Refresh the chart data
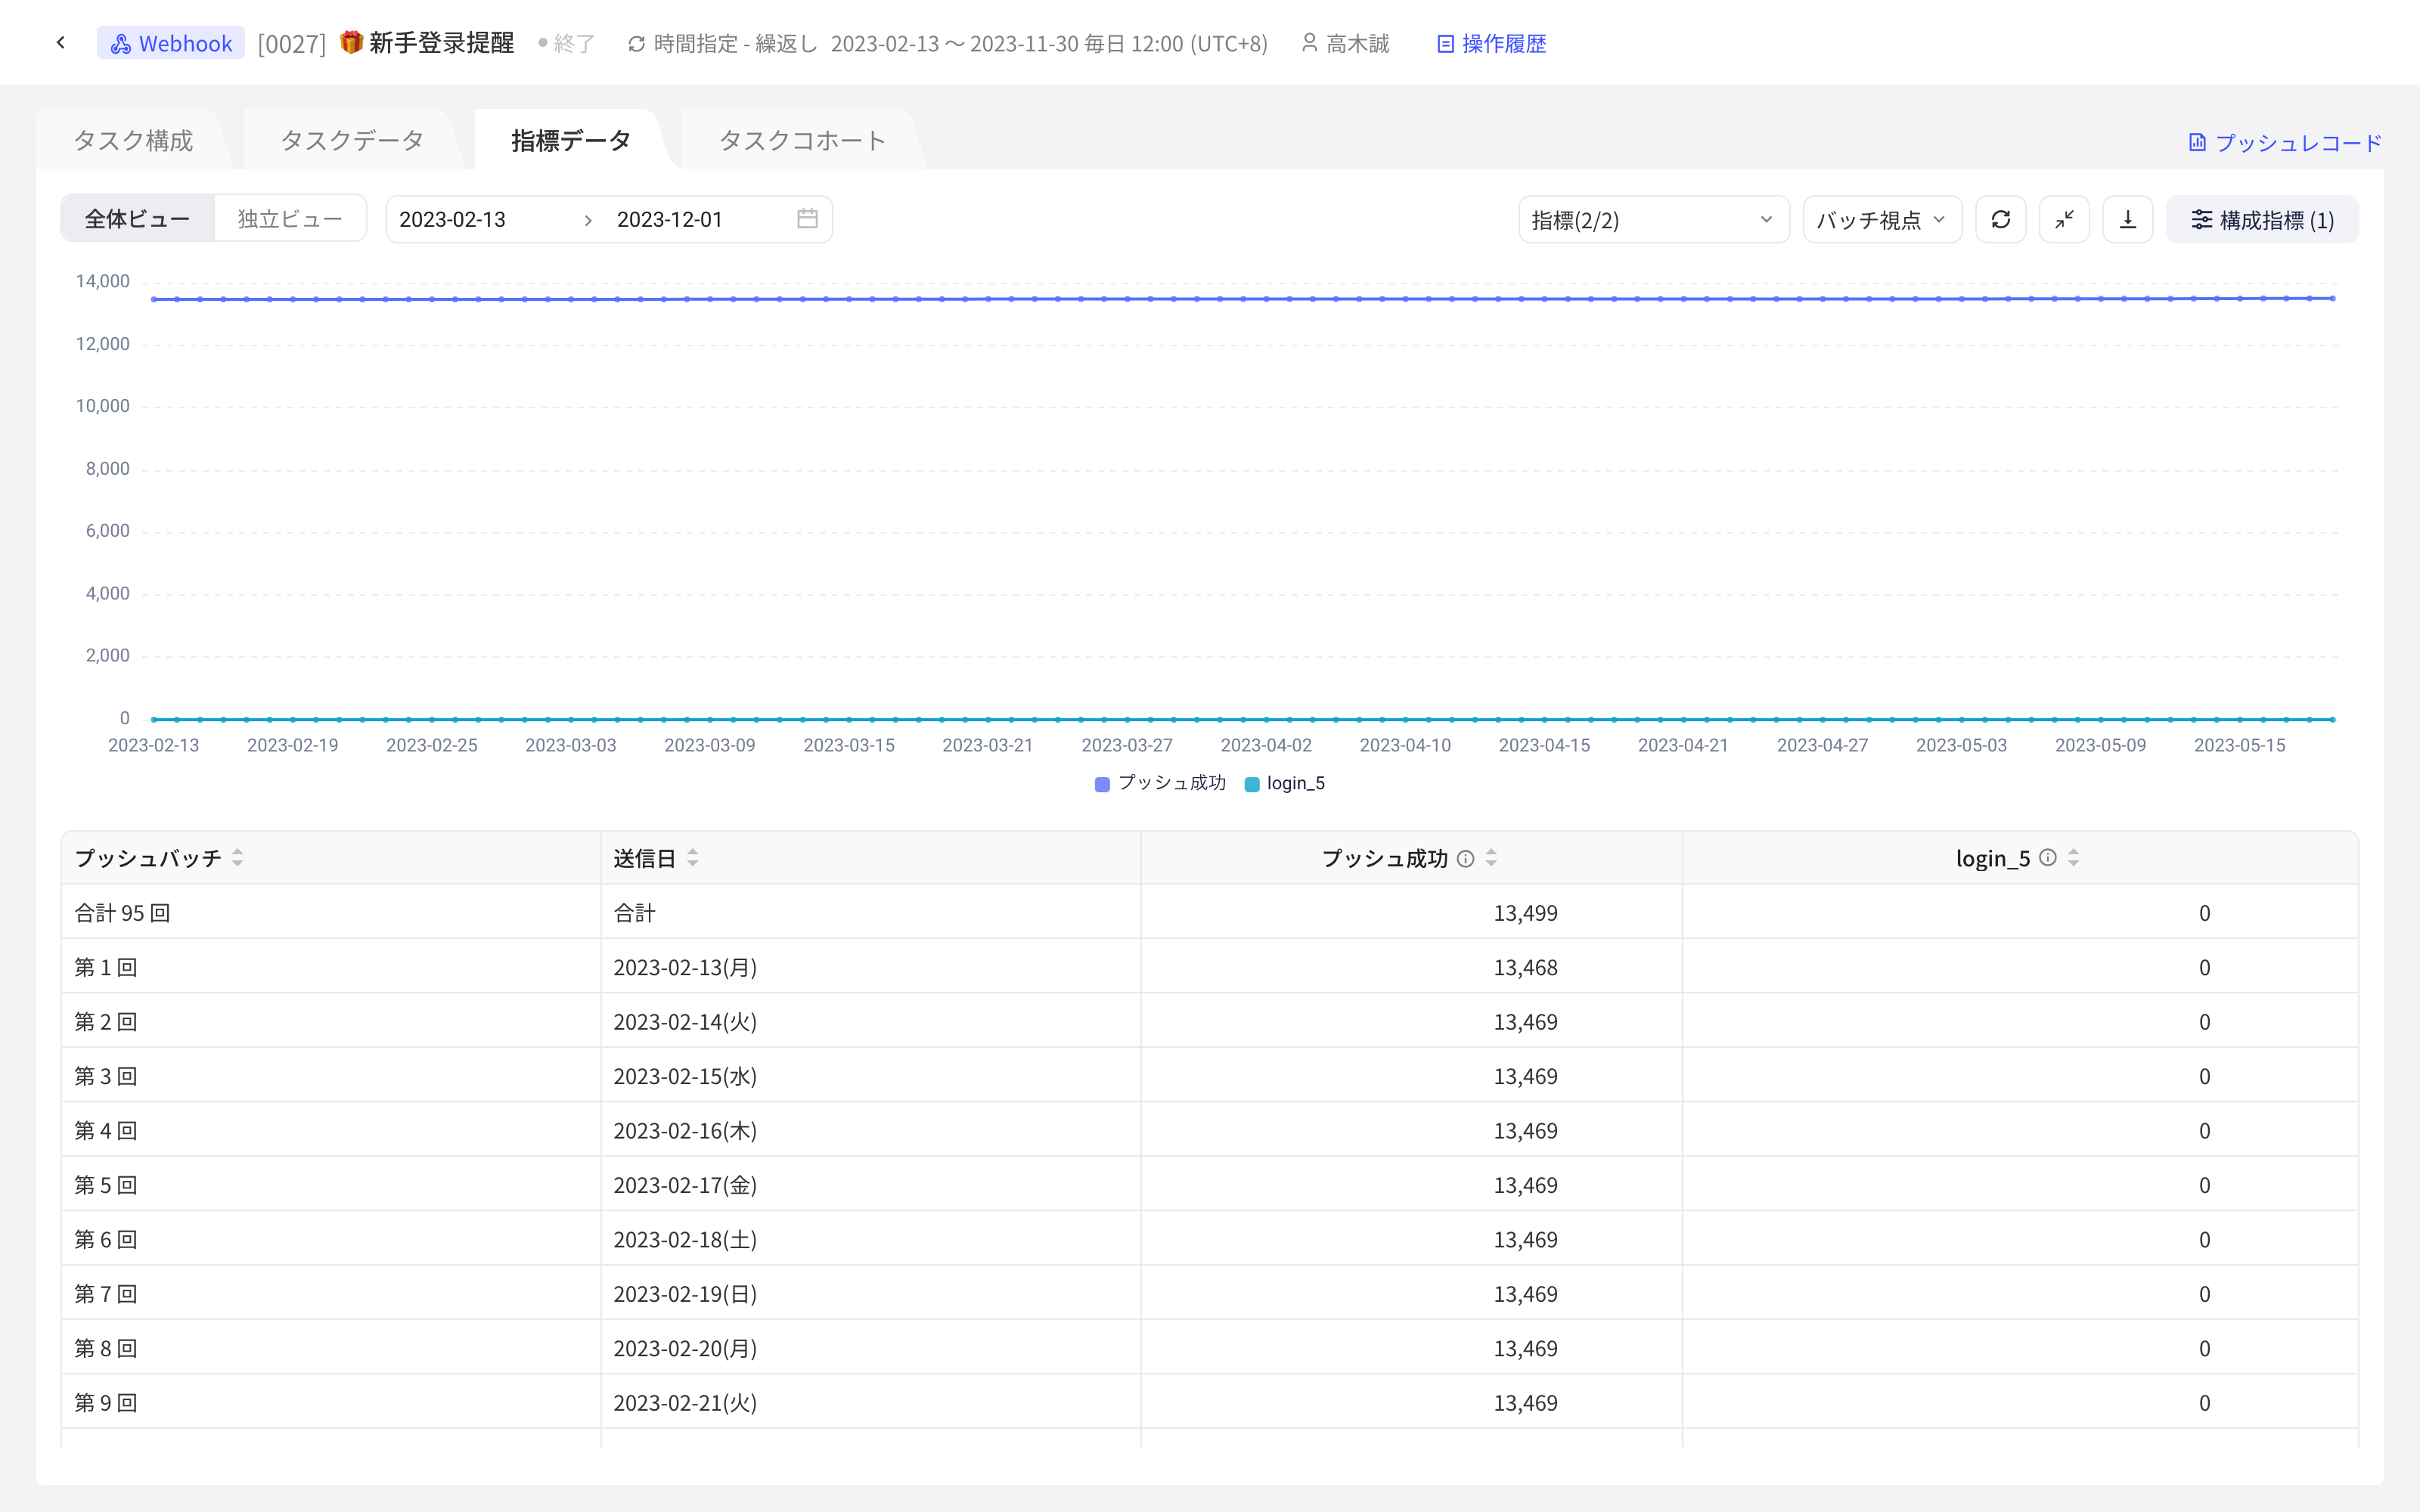2420x1512 pixels. click(x=2001, y=219)
